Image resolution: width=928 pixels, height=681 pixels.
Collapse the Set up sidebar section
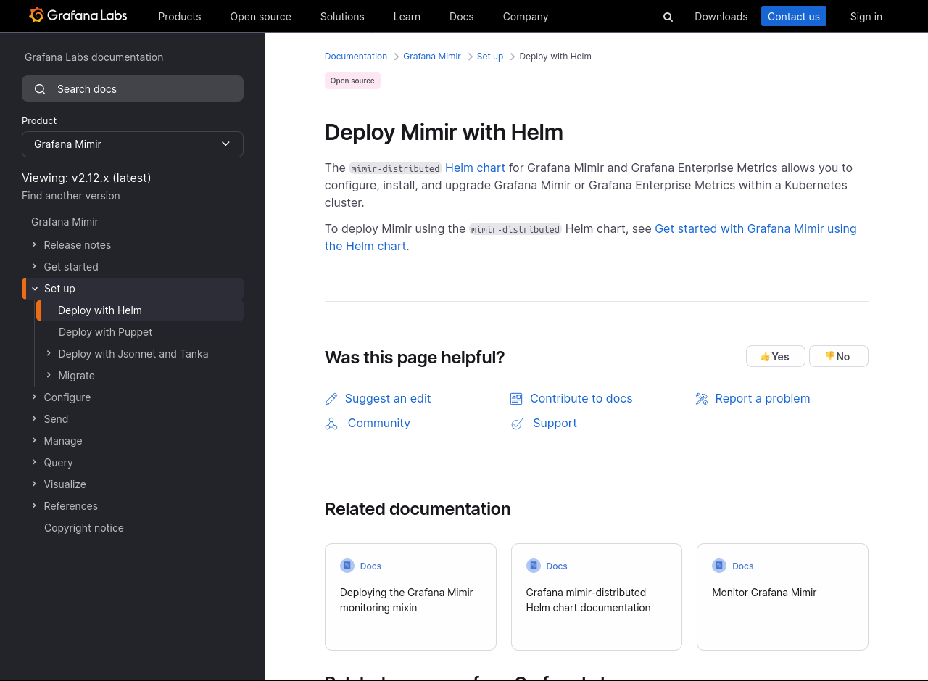[x=35, y=289]
